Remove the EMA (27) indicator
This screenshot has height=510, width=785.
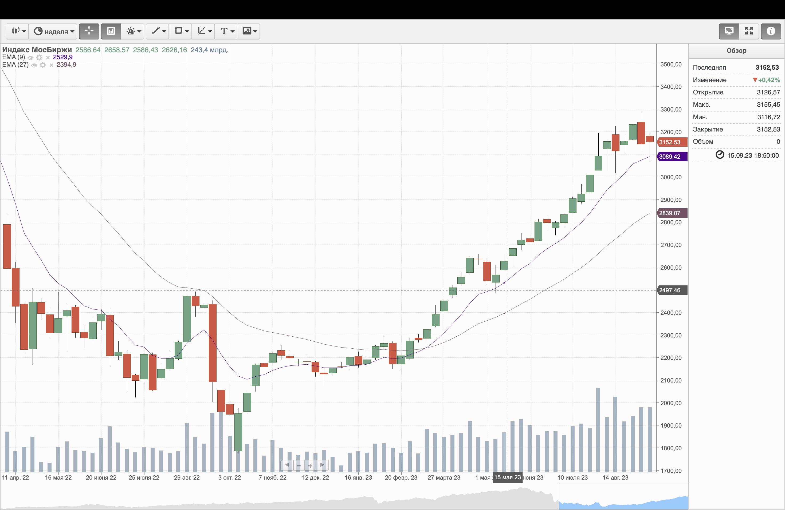(x=52, y=65)
